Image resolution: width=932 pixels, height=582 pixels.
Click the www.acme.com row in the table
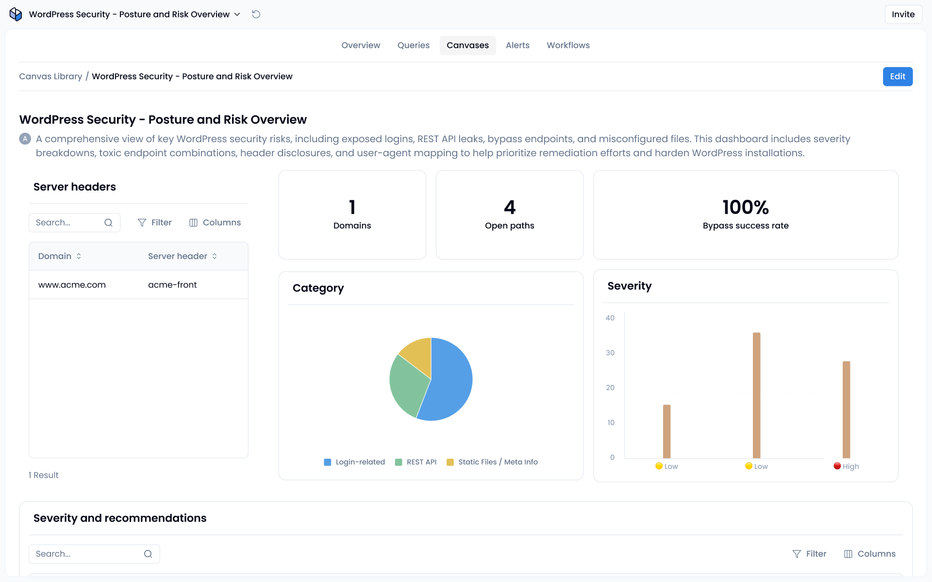click(x=72, y=285)
